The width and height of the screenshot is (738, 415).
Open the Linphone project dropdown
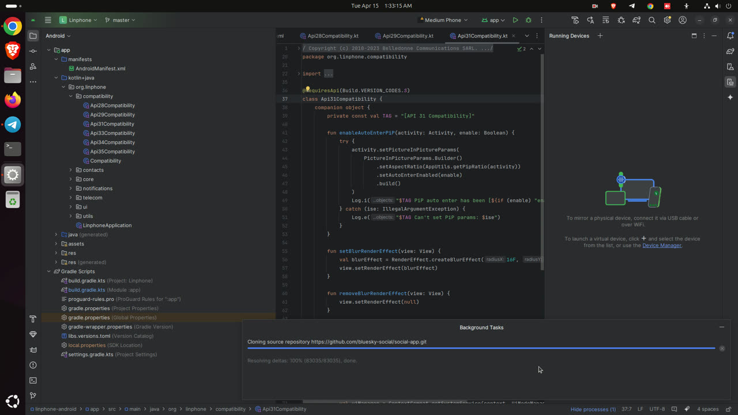point(79,20)
